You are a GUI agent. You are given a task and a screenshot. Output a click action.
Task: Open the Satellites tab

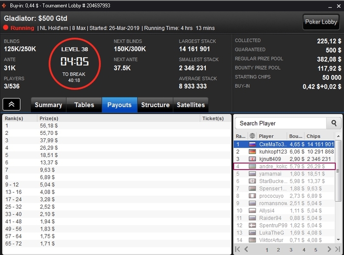[191, 105]
